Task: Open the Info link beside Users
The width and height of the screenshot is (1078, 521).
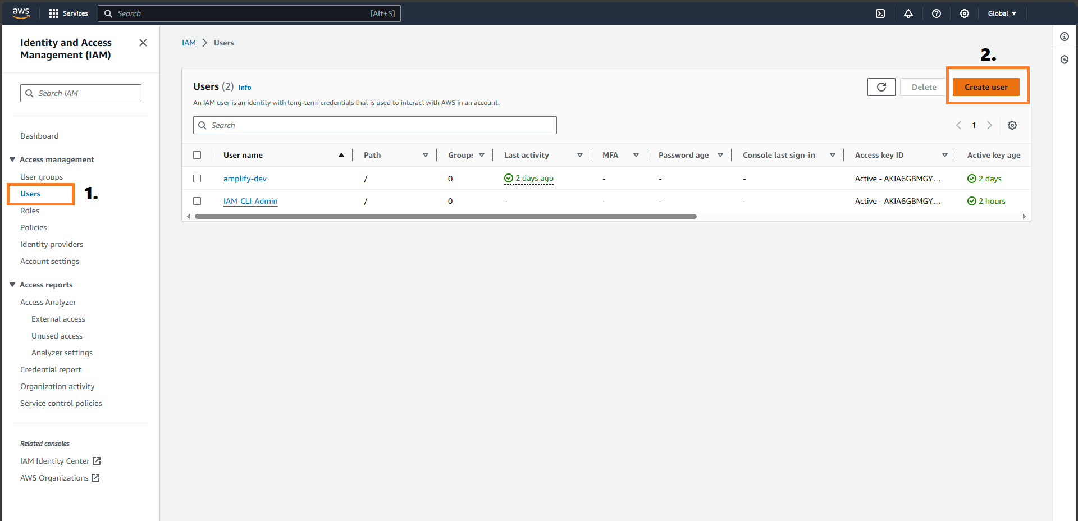Action: click(x=245, y=88)
